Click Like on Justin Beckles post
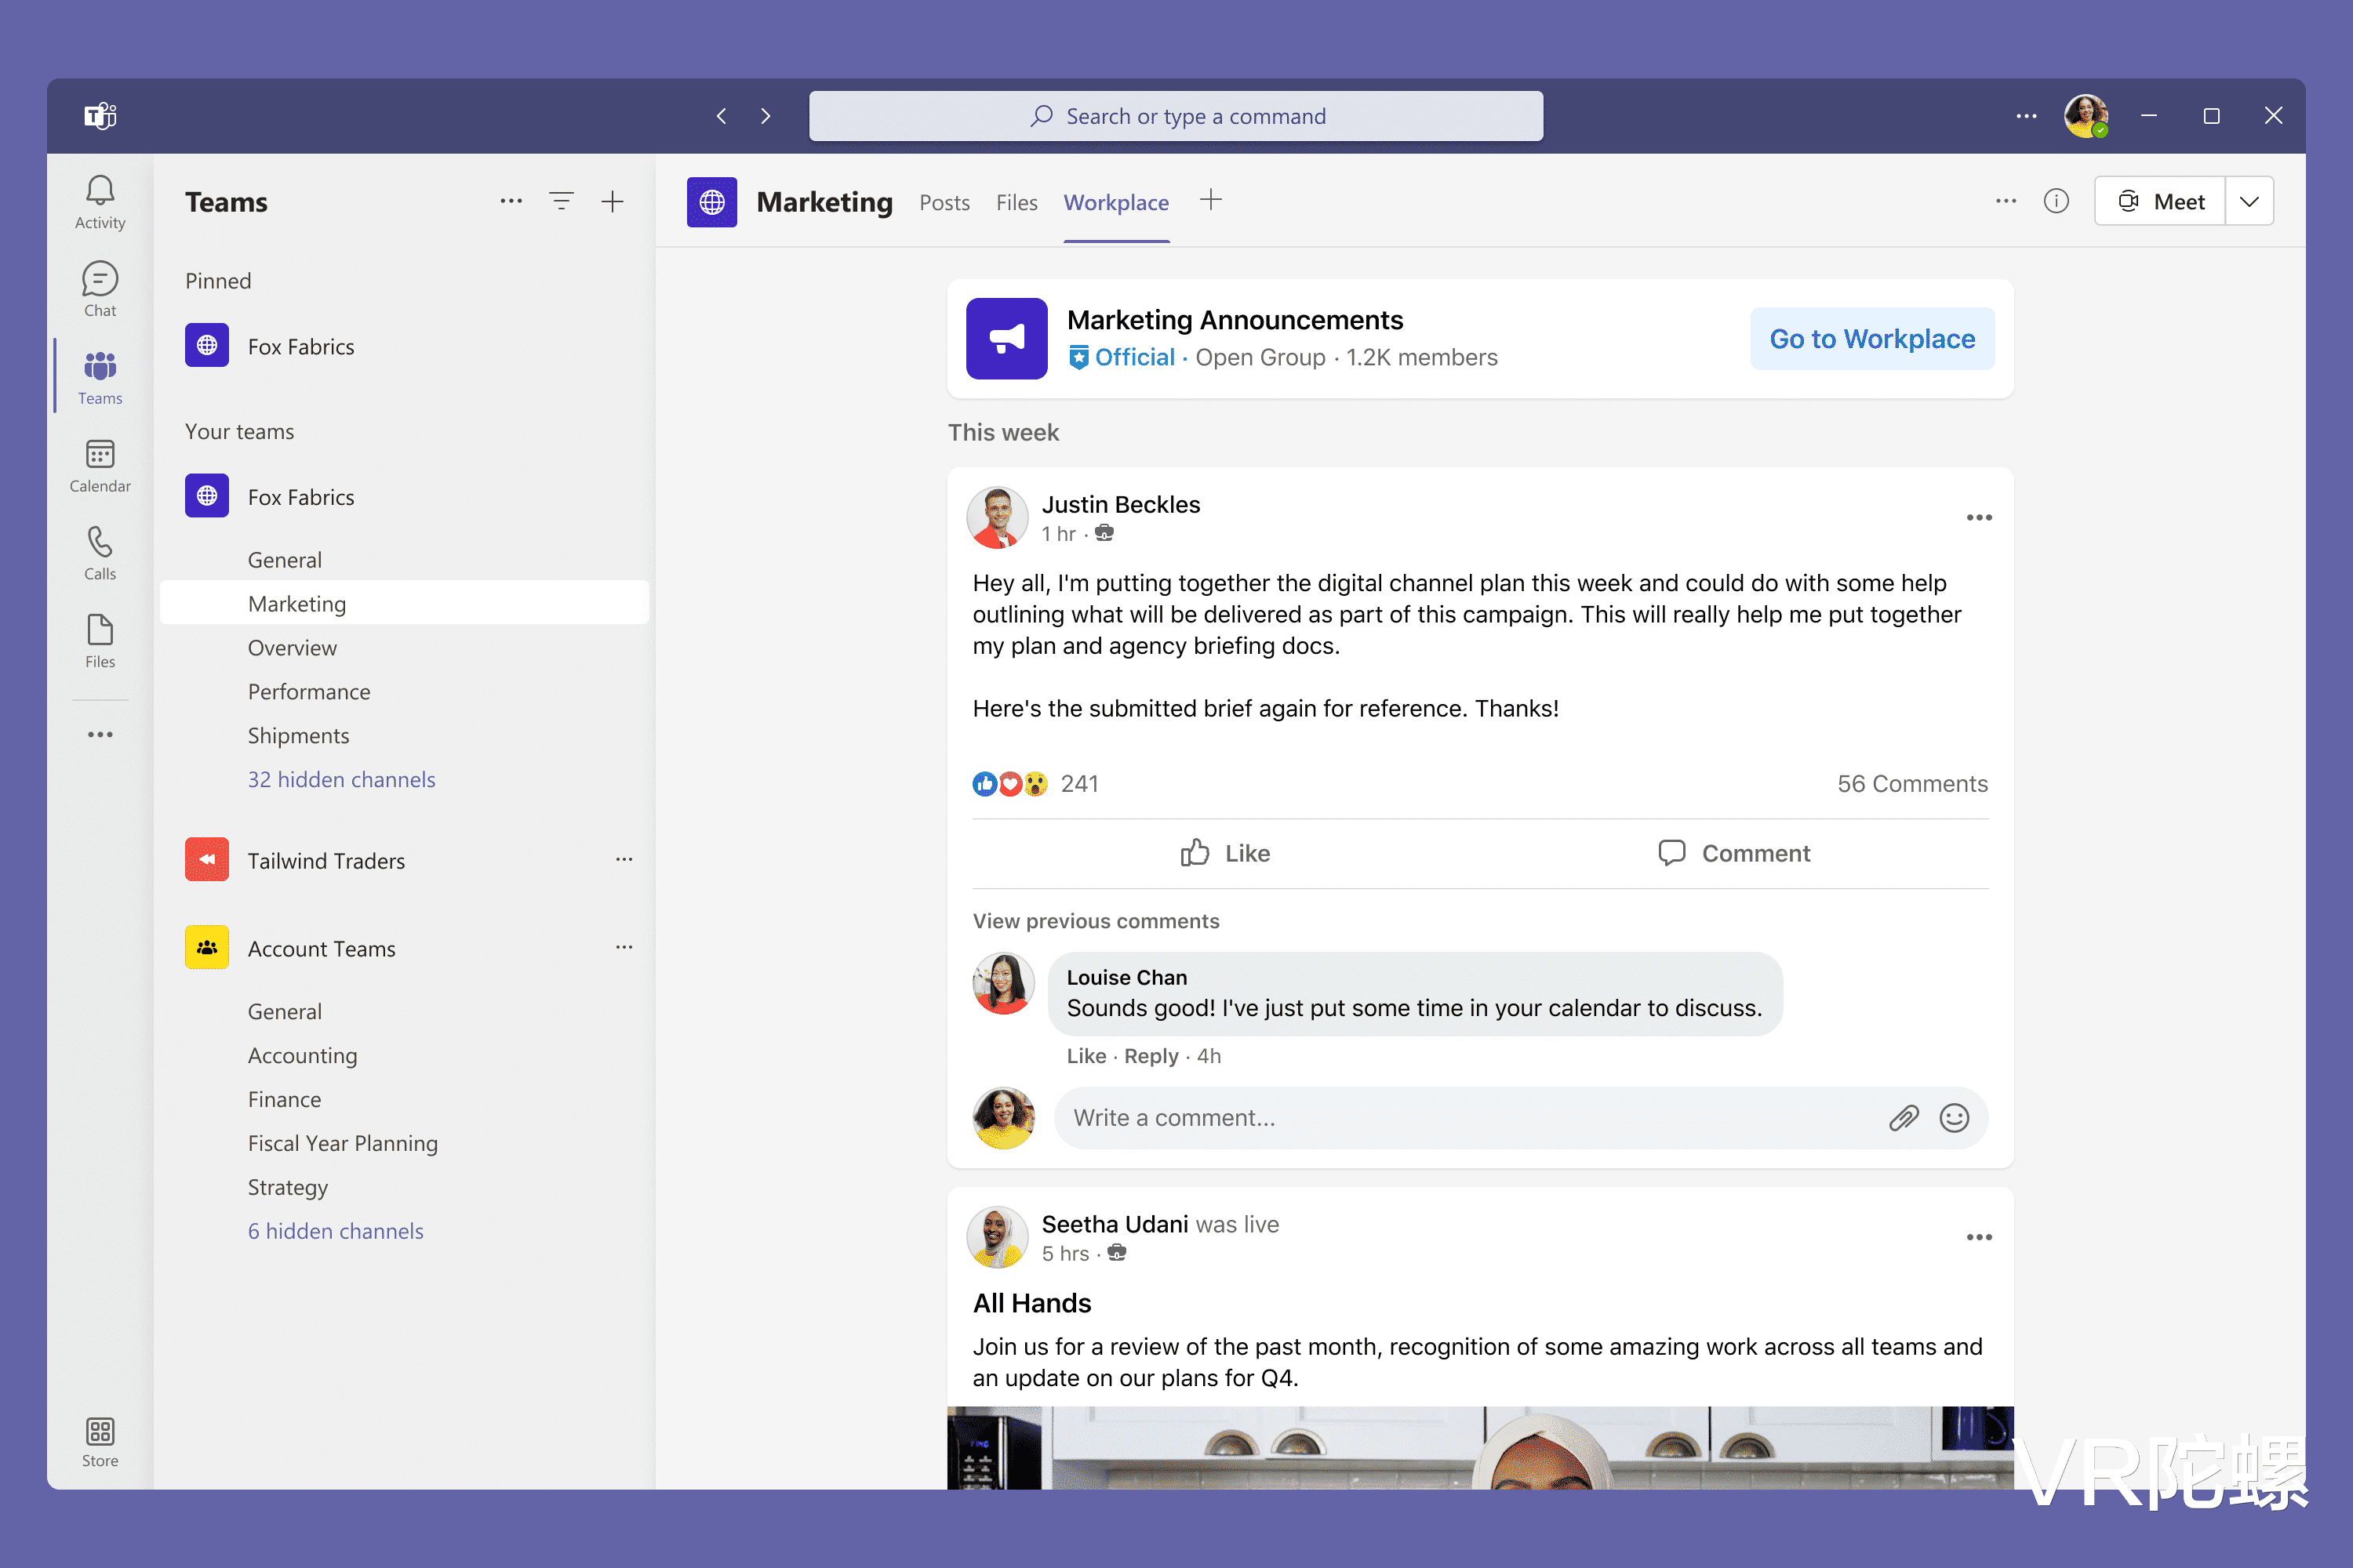The width and height of the screenshot is (2353, 1568). [x=1225, y=852]
